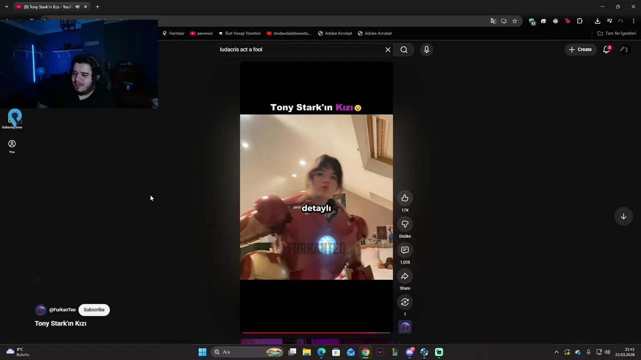Open Valorant icon on taskbar

(380, 352)
